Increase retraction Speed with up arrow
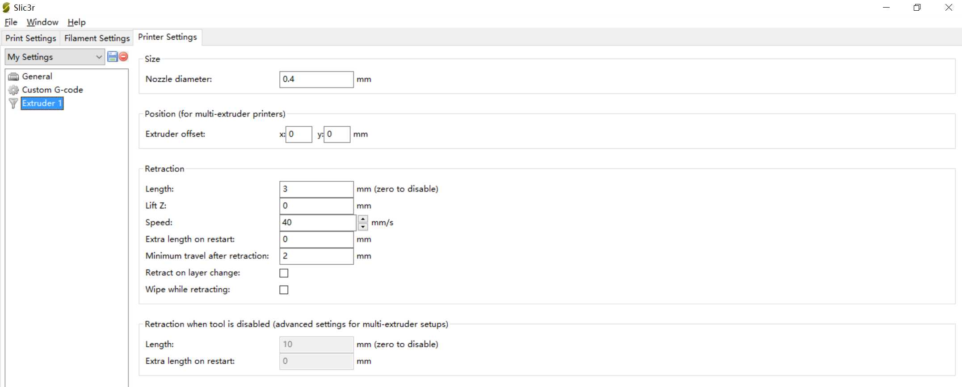This screenshot has height=387, width=962. tap(363, 219)
